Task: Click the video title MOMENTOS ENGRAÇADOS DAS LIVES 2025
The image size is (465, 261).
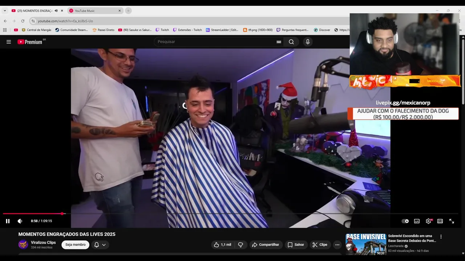Action: [x=67, y=235]
